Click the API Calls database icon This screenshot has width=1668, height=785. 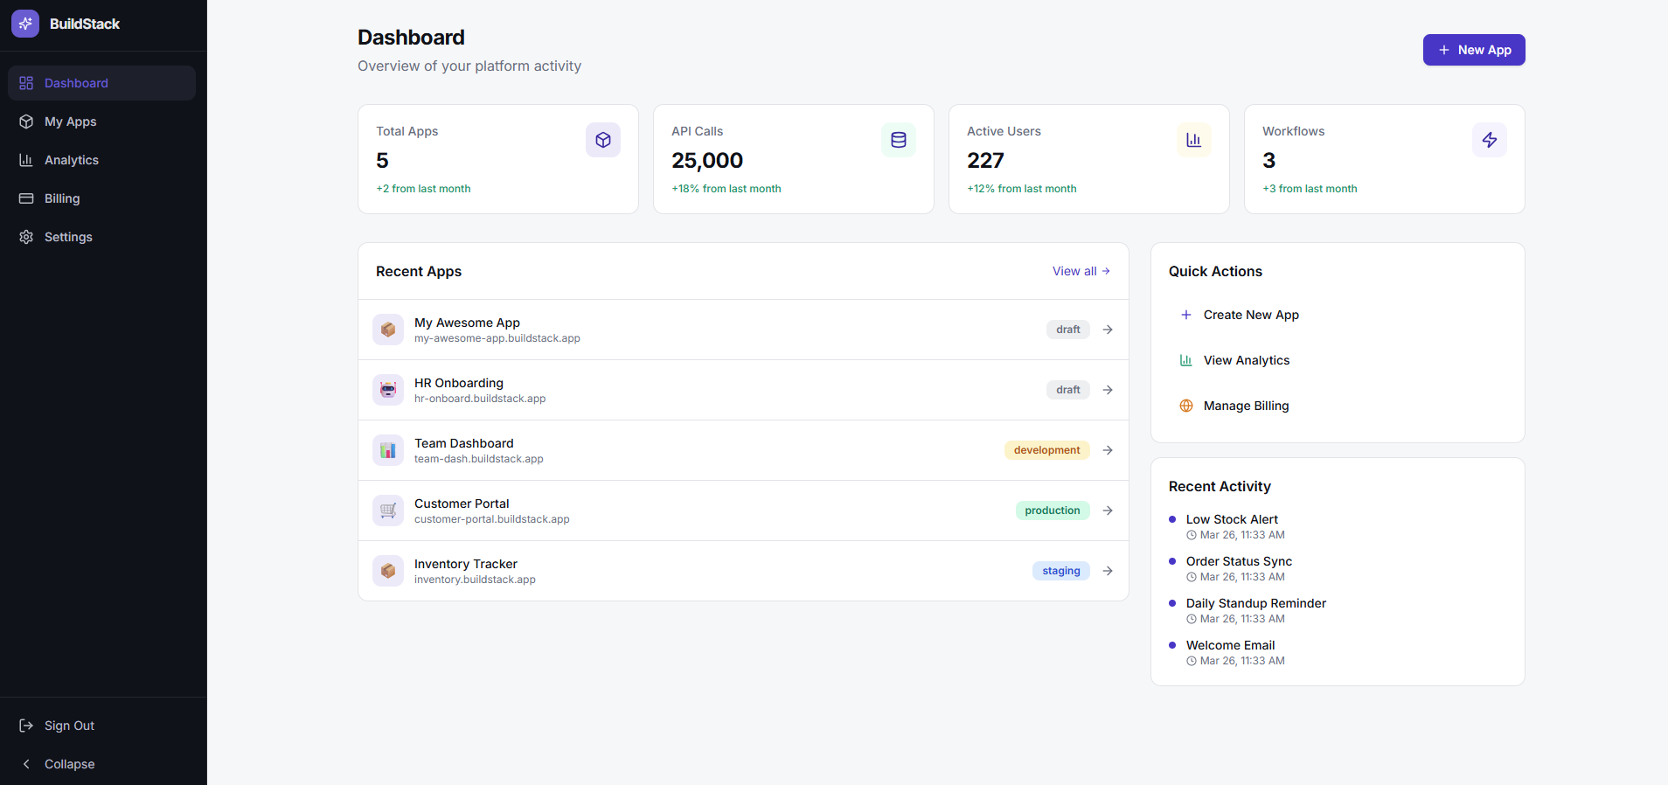pyautogui.click(x=899, y=140)
